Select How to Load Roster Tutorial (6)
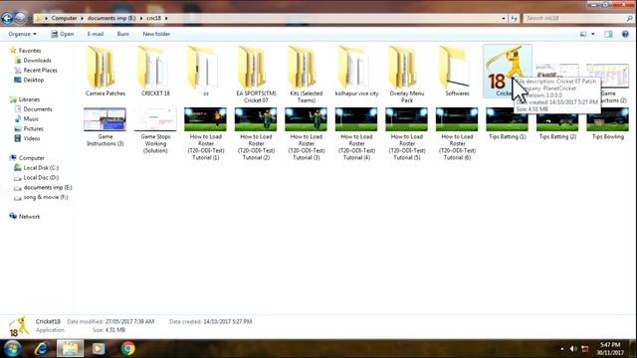637x358 pixels. click(x=457, y=134)
